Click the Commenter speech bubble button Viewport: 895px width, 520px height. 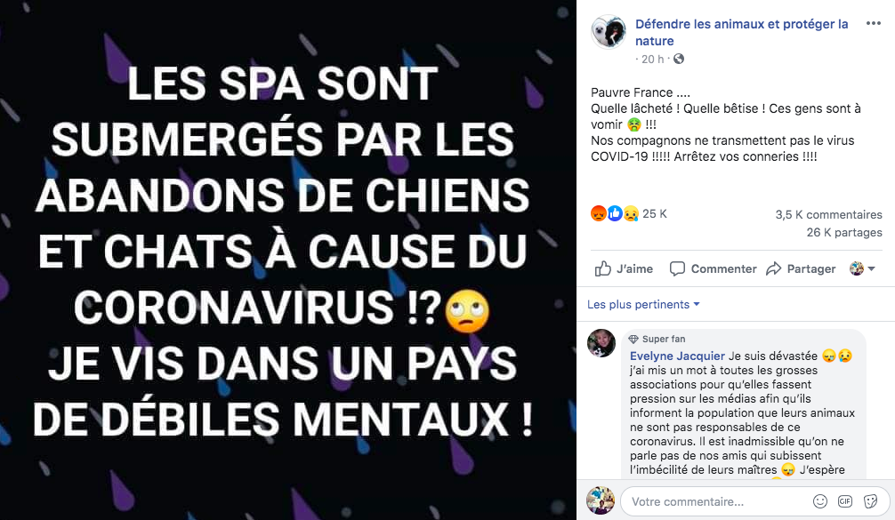(713, 268)
